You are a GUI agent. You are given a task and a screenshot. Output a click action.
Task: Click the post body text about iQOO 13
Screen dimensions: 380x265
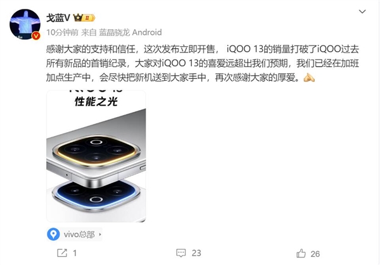pos(203,63)
